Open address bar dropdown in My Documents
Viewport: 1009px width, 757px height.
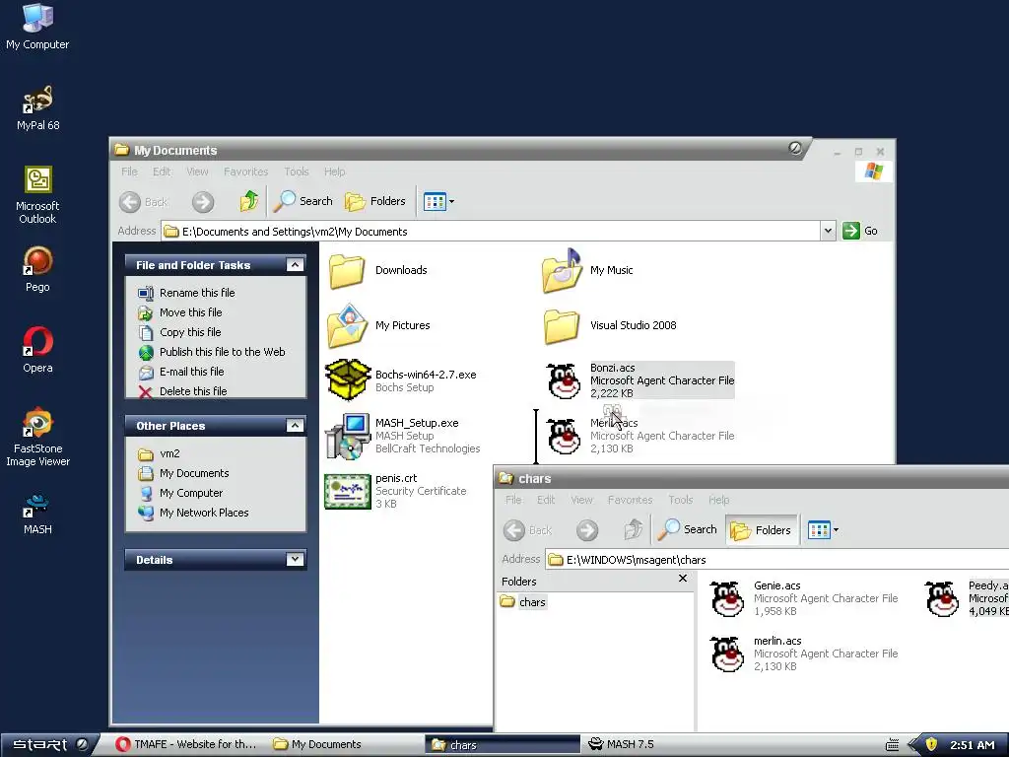pyautogui.click(x=828, y=231)
